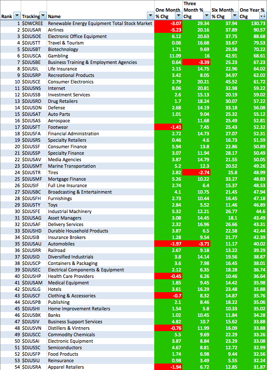
Task: Select Industrial Machinery's 44.6 one year value
Action: coord(253,212)
